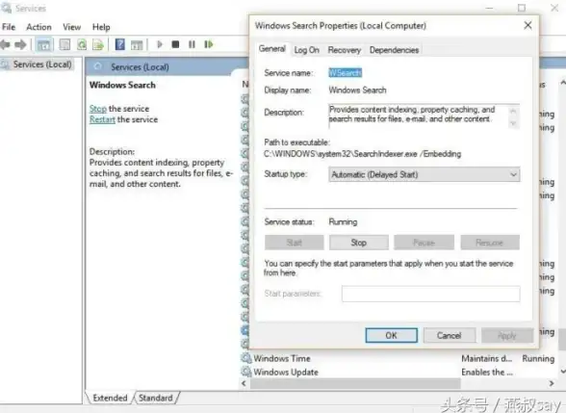Click the horizontal scrollbar of services list

click(355, 383)
